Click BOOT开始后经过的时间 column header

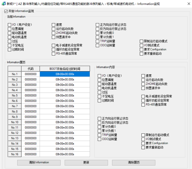[x=65, y=69]
